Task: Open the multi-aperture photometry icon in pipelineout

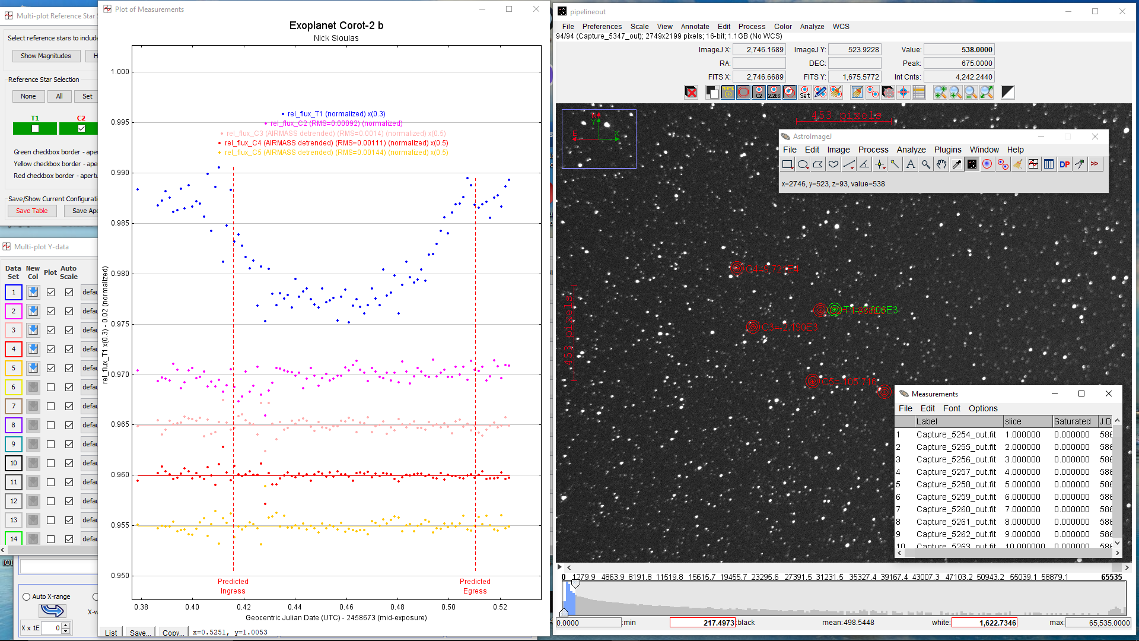Action: (873, 92)
